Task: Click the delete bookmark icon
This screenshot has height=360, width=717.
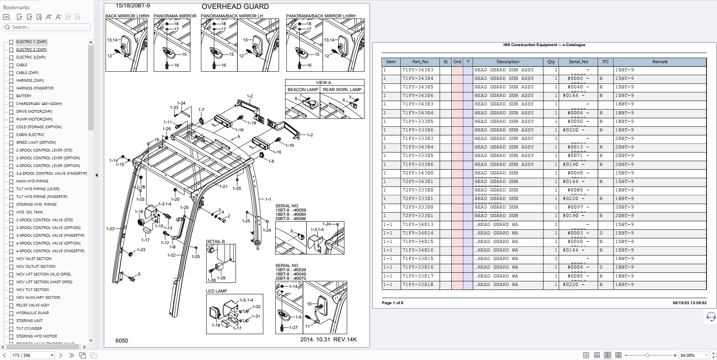Action: [29, 17]
